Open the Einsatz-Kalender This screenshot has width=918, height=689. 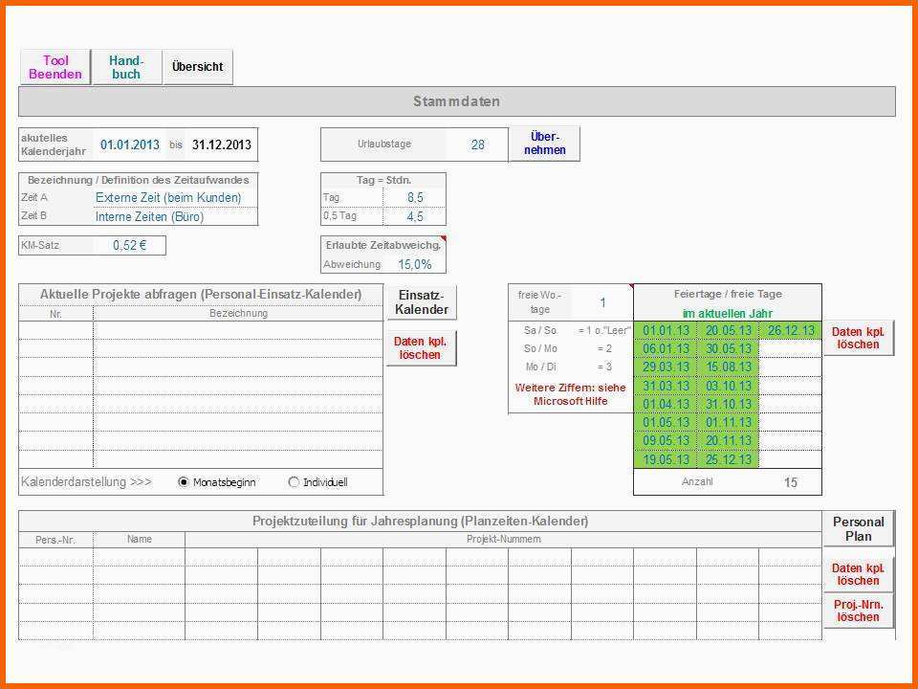pyautogui.click(x=422, y=302)
